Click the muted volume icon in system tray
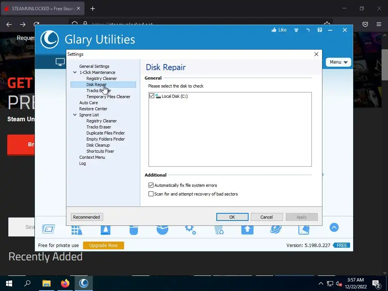This screenshot has width=388, height=291. 339,284
